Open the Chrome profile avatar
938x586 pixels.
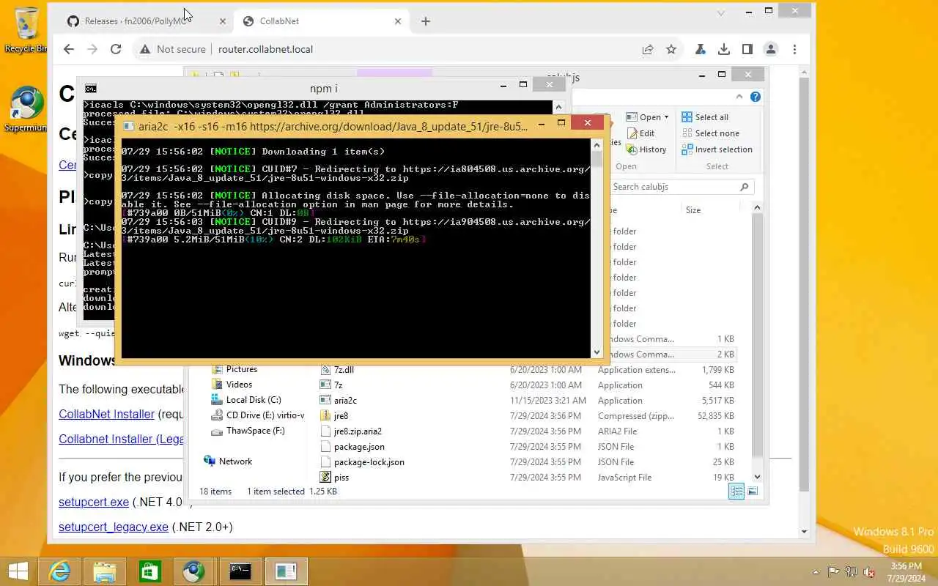click(x=770, y=49)
